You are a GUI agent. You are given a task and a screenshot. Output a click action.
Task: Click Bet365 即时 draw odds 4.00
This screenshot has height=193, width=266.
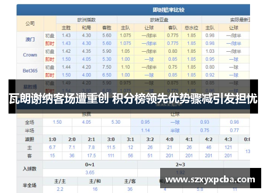(x=86, y=75)
